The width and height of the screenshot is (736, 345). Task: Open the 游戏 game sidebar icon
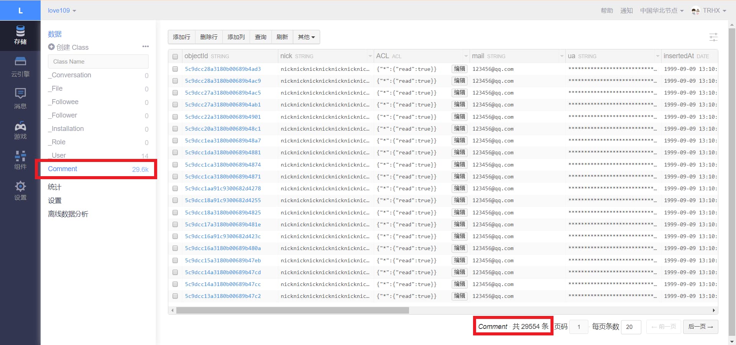pos(20,130)
